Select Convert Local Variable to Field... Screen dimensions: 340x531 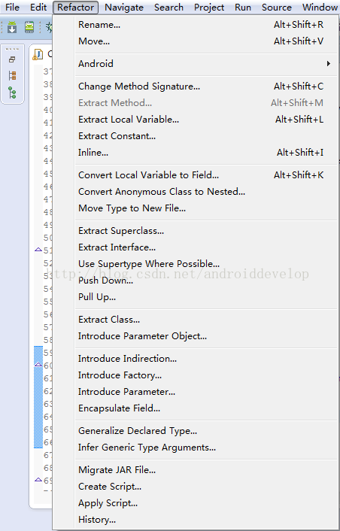coord(201,175)
